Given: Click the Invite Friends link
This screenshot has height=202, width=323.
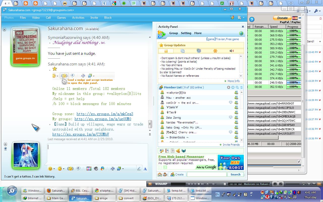Looking at the screenshot, I should (231, 145).
